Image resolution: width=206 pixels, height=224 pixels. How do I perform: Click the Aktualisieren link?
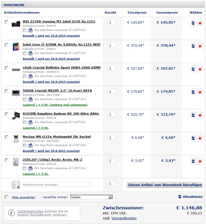[x=193, y=197]
